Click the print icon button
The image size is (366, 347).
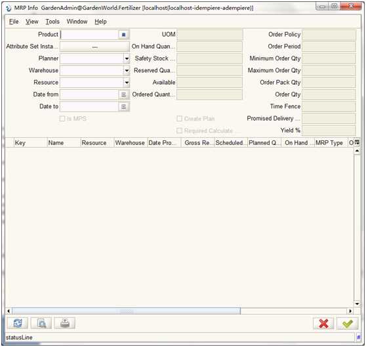[65, 323]
